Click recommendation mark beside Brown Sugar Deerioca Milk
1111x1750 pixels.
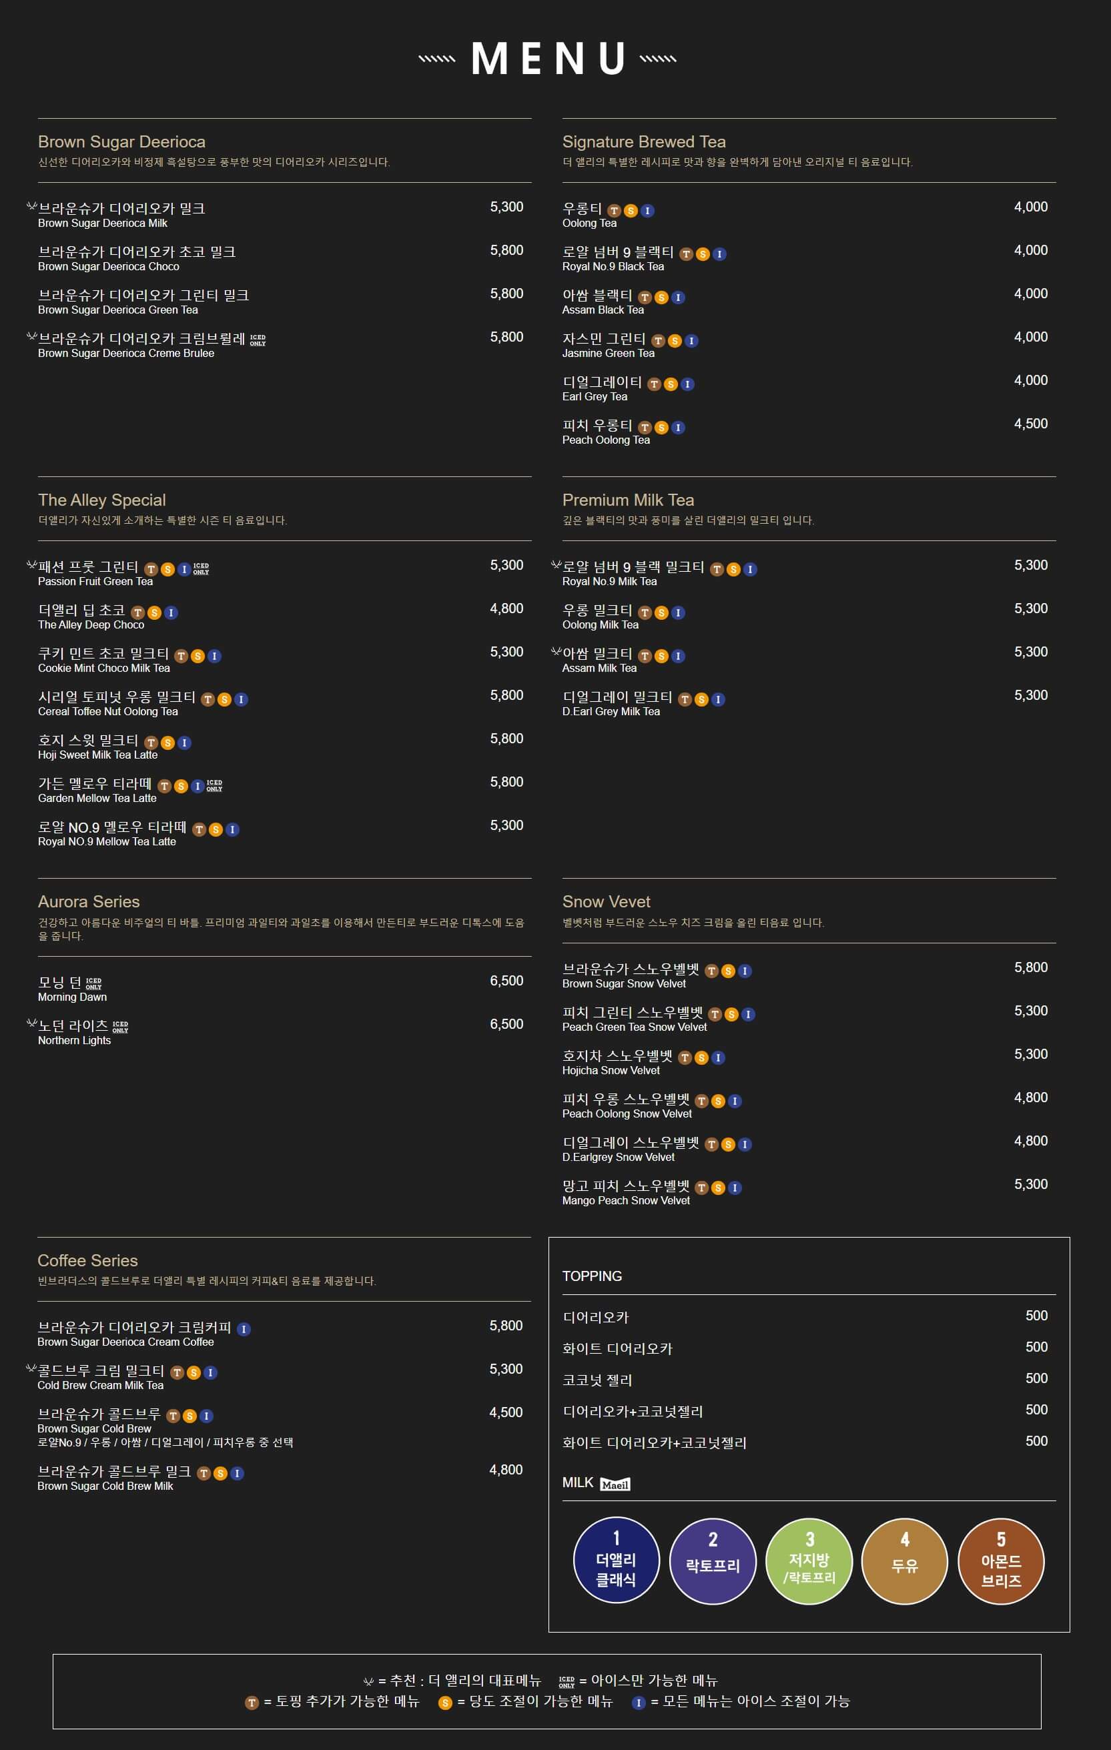32,206
